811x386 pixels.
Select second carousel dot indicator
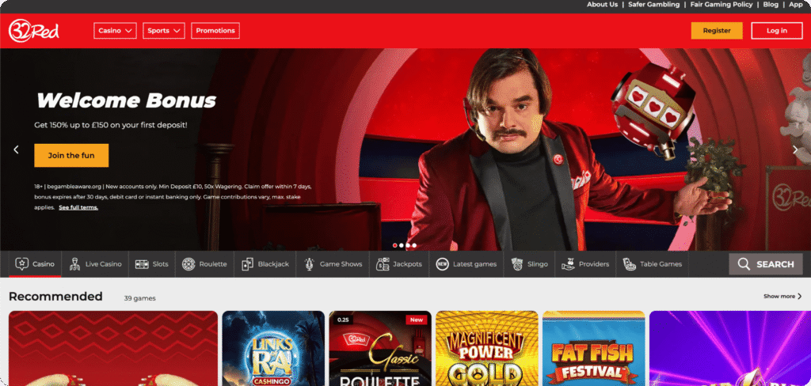[402, 245]
